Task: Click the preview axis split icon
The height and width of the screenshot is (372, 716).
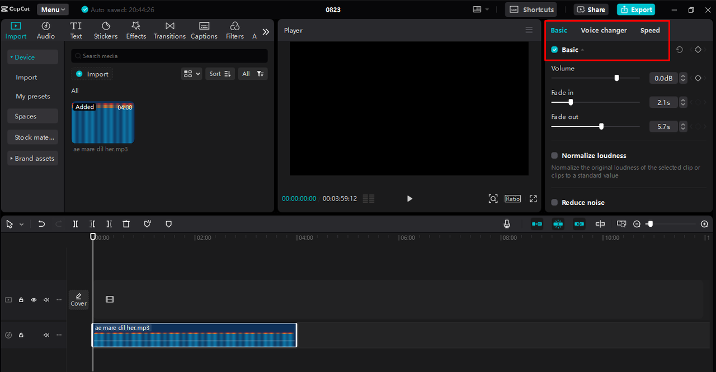Action: coord(600,224)
